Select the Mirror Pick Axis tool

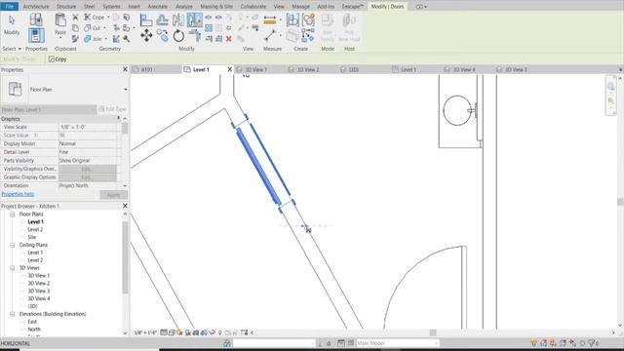tap(178, 19)
